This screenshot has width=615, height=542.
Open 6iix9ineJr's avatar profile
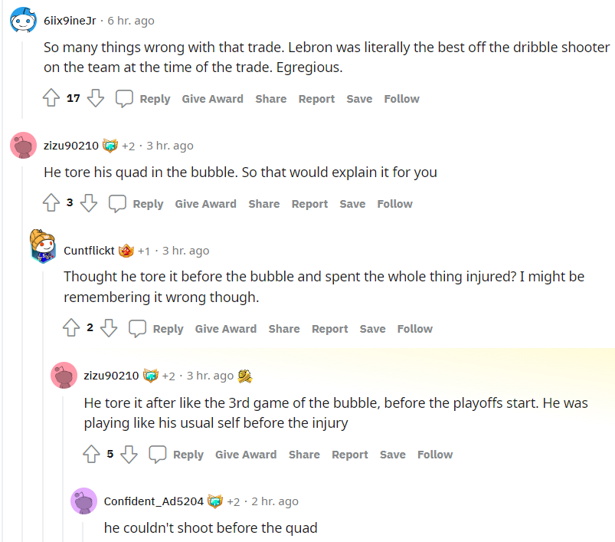23,20
